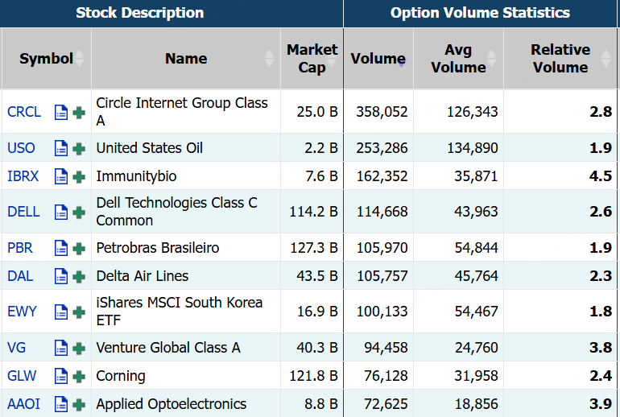
Task: Open the document icon for EWY
Action: (60, 312)
